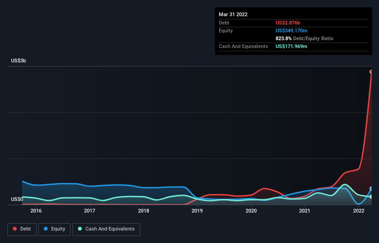
Task: Toggle the Debt series legend button
Action: [22, 229]
